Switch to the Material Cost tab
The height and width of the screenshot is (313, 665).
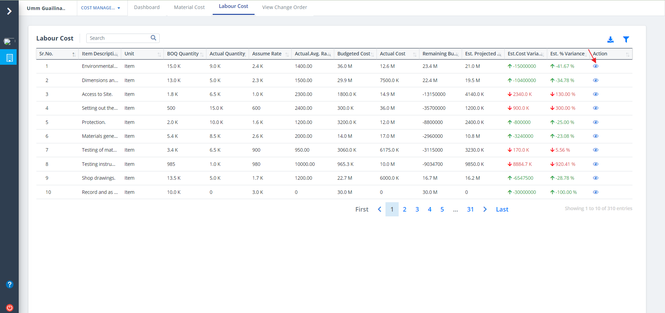189,7
